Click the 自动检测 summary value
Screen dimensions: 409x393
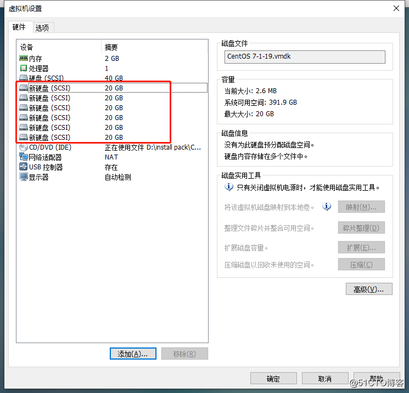tap(118, 177)
